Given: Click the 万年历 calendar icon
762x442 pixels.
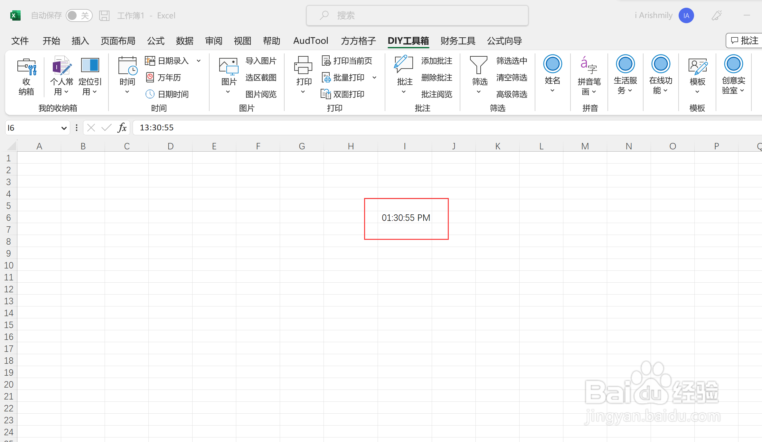Looking at the screenshot, I should point(150,77).
